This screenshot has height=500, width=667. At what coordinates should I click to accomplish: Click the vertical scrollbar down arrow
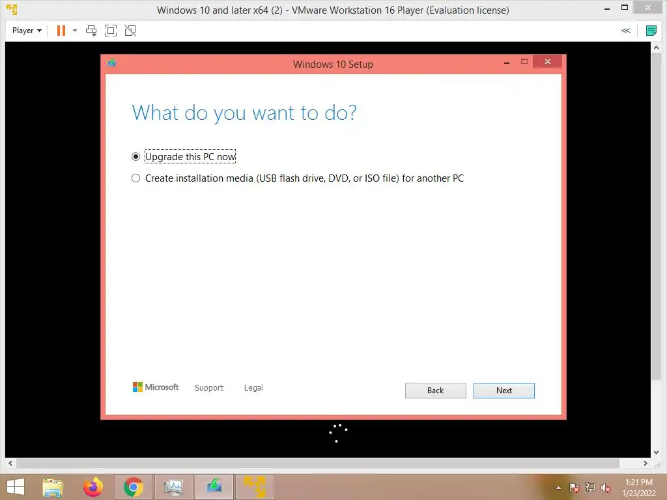tap(655, 452)
